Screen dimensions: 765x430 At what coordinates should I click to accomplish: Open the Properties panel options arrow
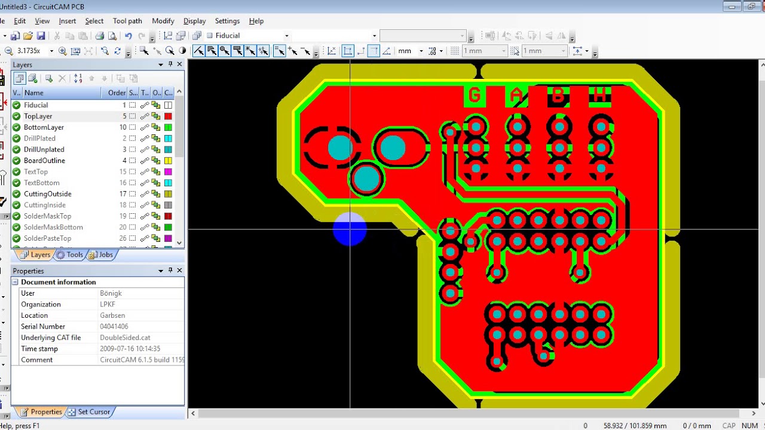click(160, 271)
